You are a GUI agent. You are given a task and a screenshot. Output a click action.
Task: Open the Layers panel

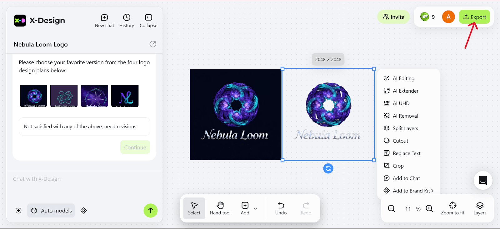click(x=480, y=208)
